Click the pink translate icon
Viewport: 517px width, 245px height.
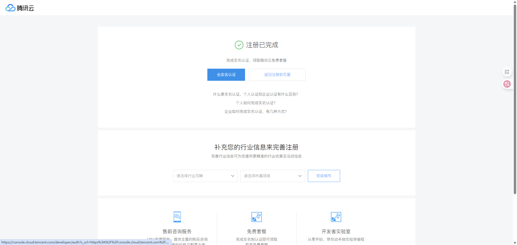(x=507, y=84)
